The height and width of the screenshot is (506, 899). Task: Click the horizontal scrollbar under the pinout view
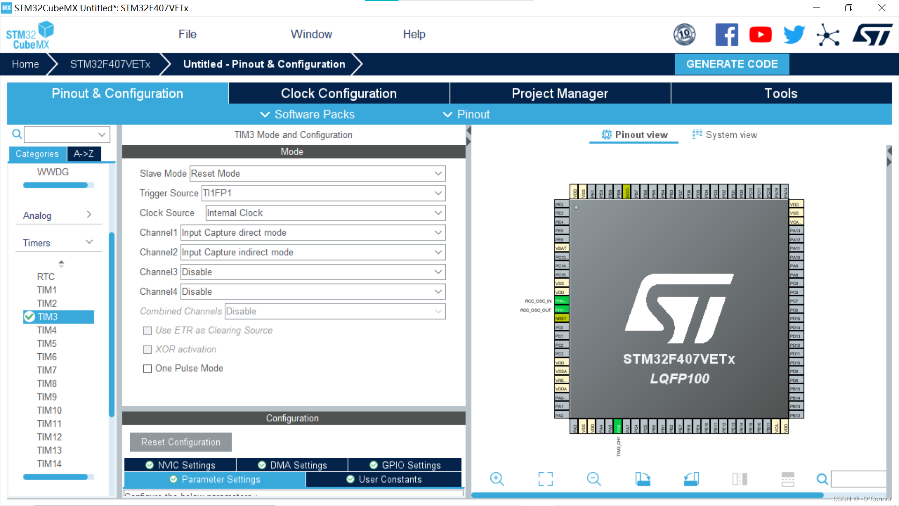coord(647,495)
